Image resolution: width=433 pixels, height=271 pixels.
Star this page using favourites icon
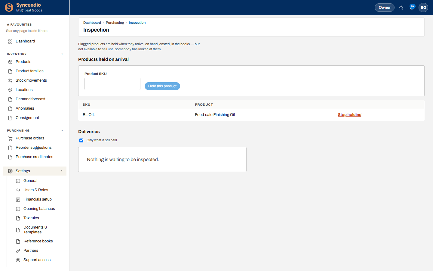coord(401,8)
